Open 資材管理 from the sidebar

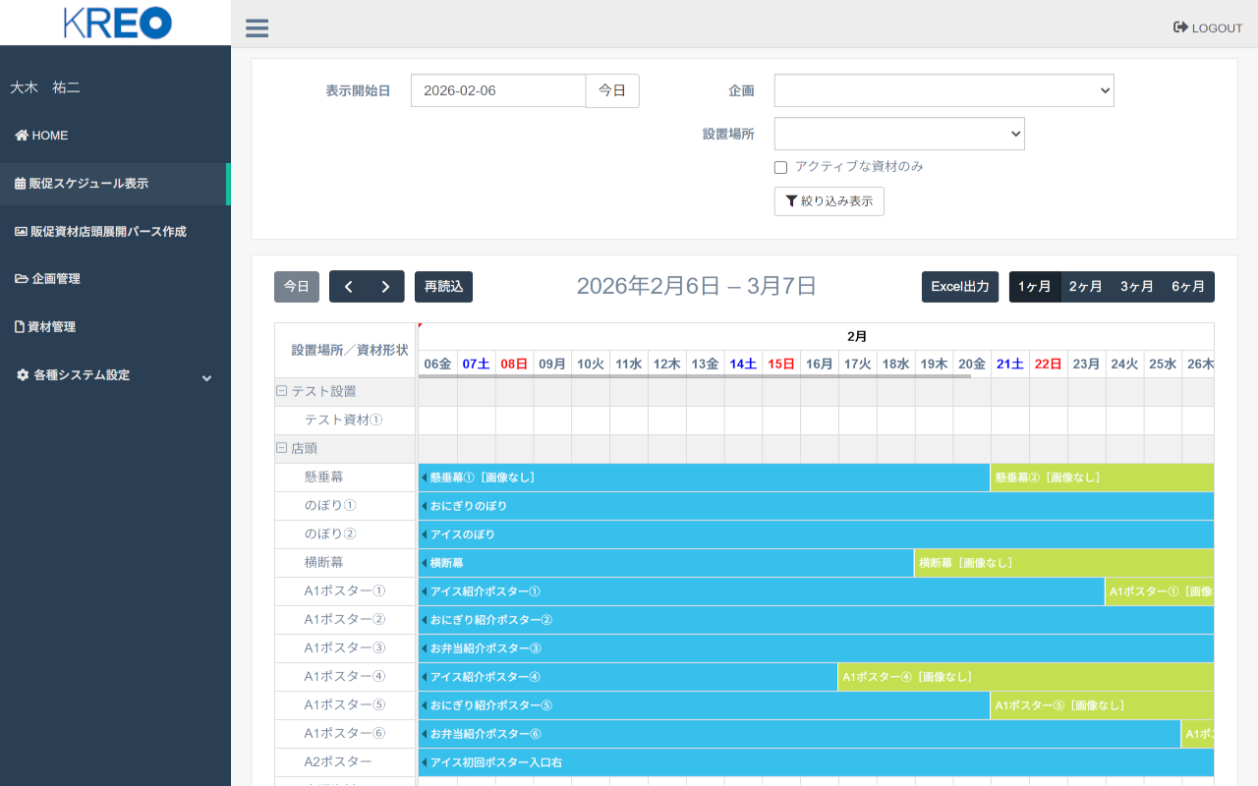point(45,327)
